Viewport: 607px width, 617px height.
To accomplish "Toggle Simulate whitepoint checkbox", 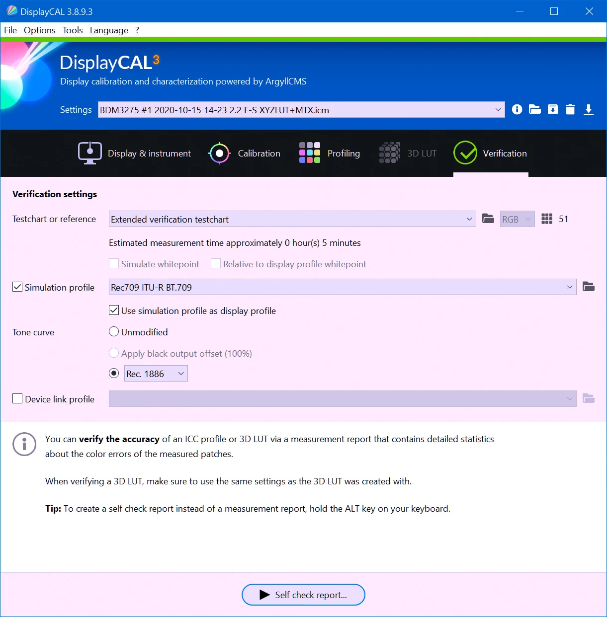I will tap(114, 264).
